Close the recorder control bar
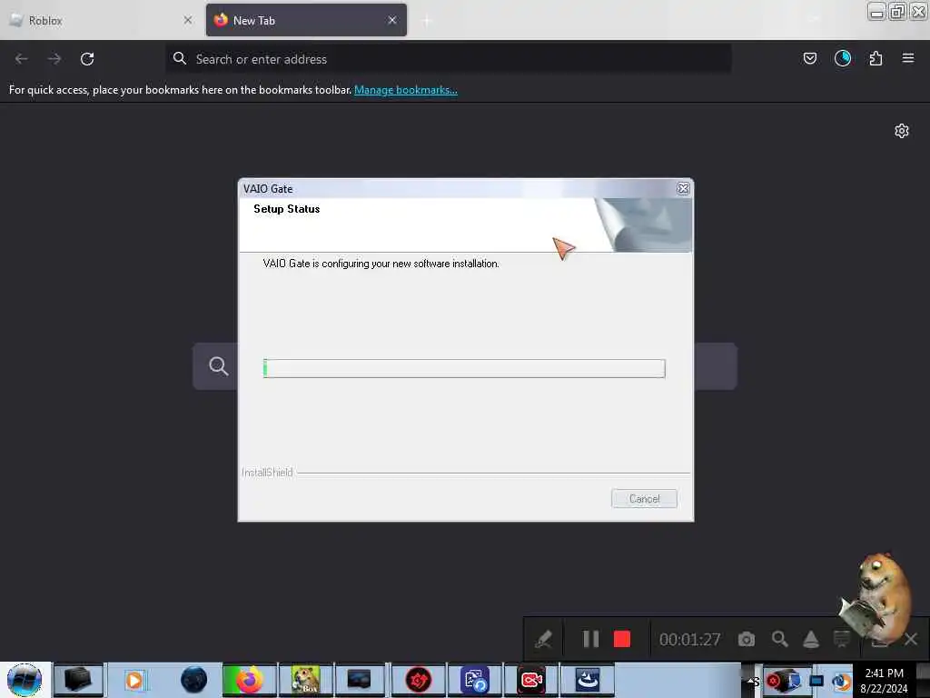Screen dimensions: 930x698 coord(911,639)
